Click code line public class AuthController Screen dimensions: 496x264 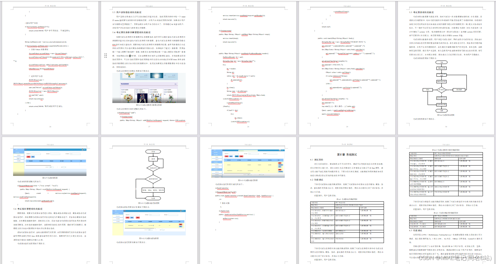point(244,196)
